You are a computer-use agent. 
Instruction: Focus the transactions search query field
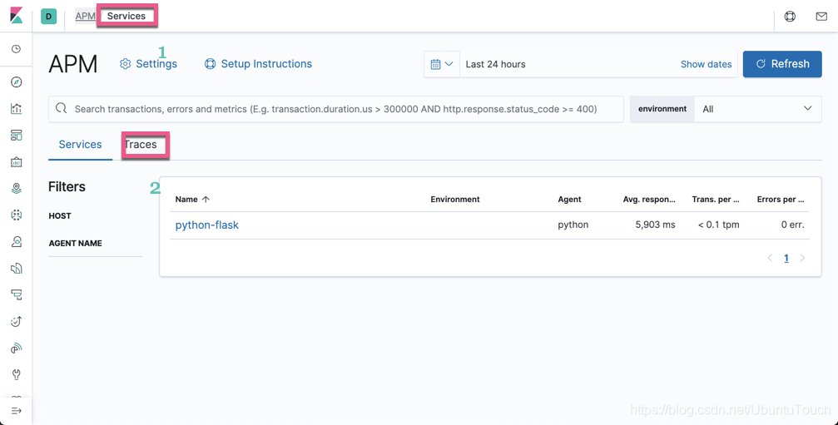coord(335,109)
